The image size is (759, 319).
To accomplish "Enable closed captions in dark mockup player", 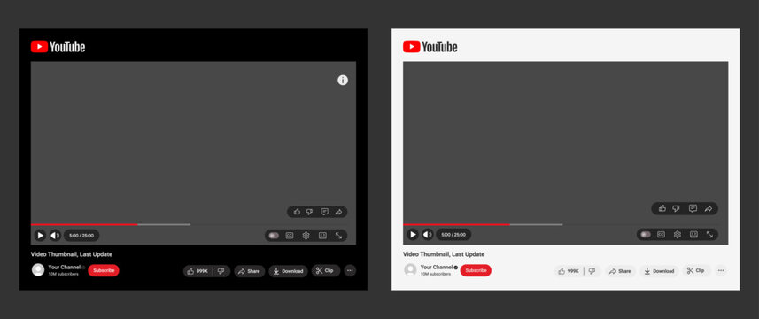I will (290, 236).
